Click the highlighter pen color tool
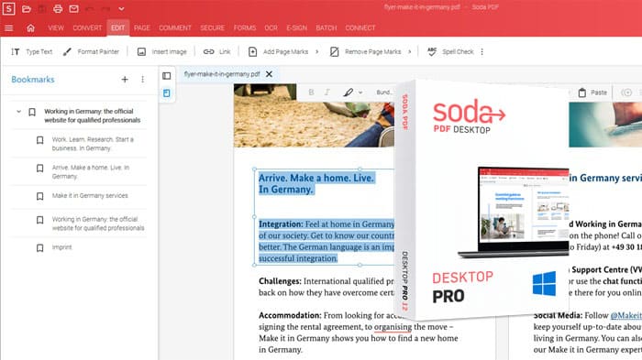 tap(348, 93)
